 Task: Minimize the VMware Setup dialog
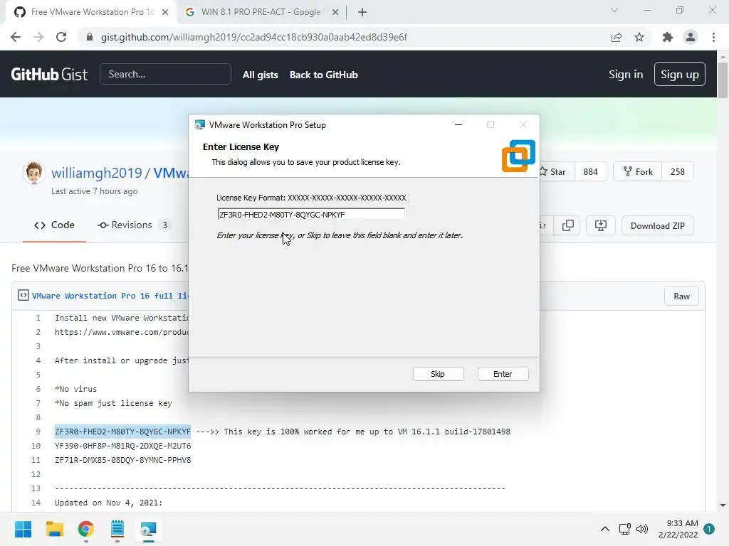click(458, 124)
